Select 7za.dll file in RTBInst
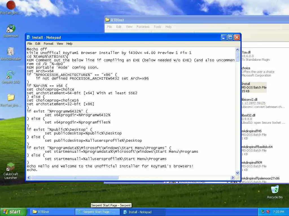Screen dimensions: 289x216 (x=255, y=56)
